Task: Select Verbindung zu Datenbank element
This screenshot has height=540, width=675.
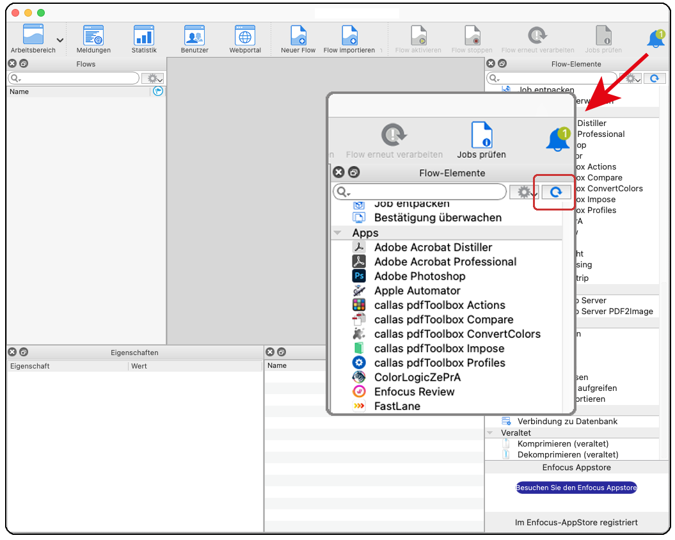Action: click(567, 422)
